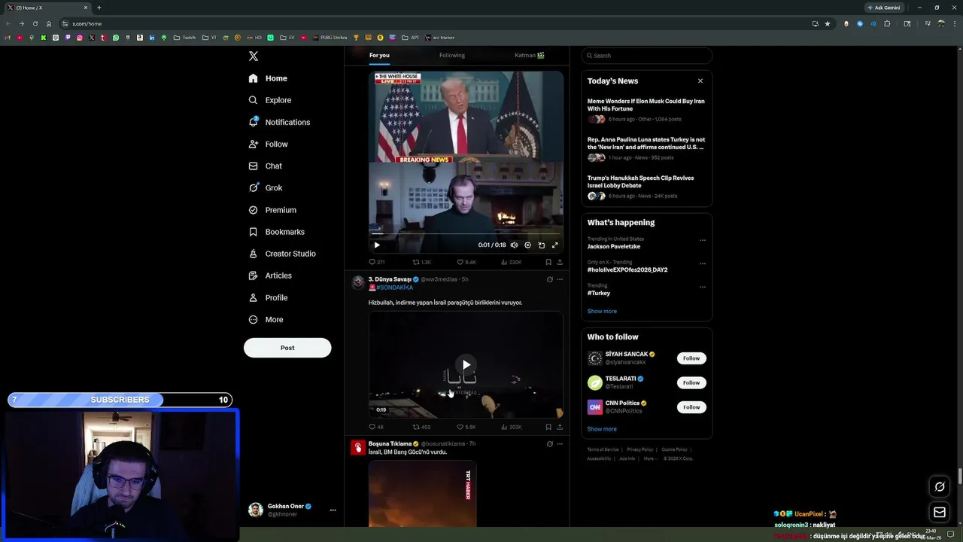This screenshot has height=542, width=963.
Task: Switch to the Katman tab
Action: (x=530, y=55)
